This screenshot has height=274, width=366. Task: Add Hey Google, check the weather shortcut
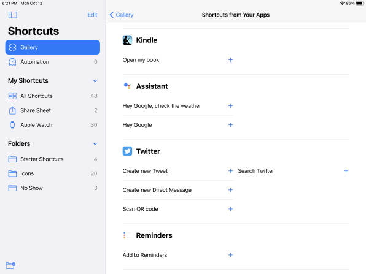point(230,106)
